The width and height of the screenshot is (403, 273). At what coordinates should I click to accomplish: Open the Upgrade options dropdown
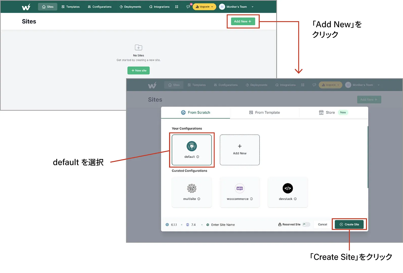coord(204,7)
